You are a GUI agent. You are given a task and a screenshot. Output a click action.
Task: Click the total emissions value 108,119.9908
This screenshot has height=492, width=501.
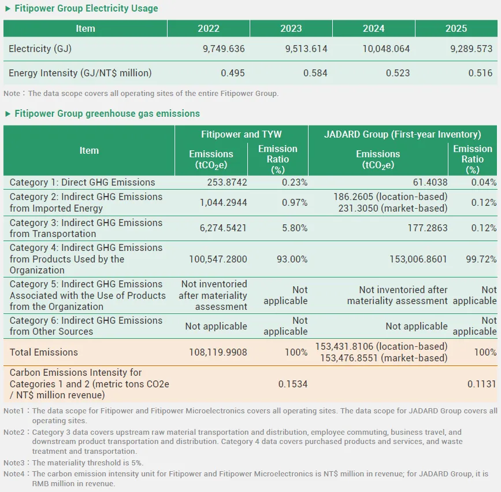(218, 352)
